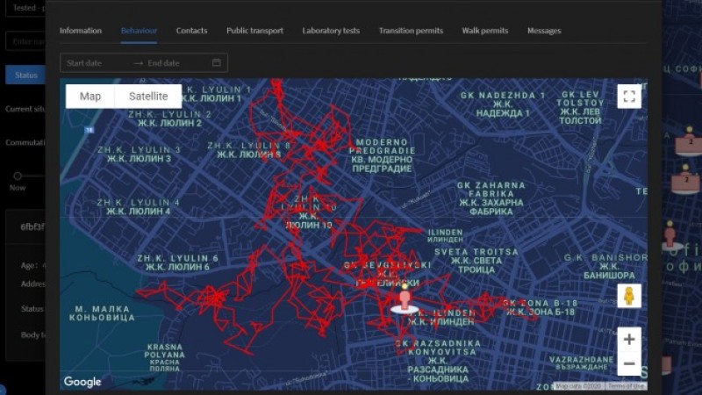Click the Krasna Polyana map label
702x395 pixels.
tap(165, 357)
